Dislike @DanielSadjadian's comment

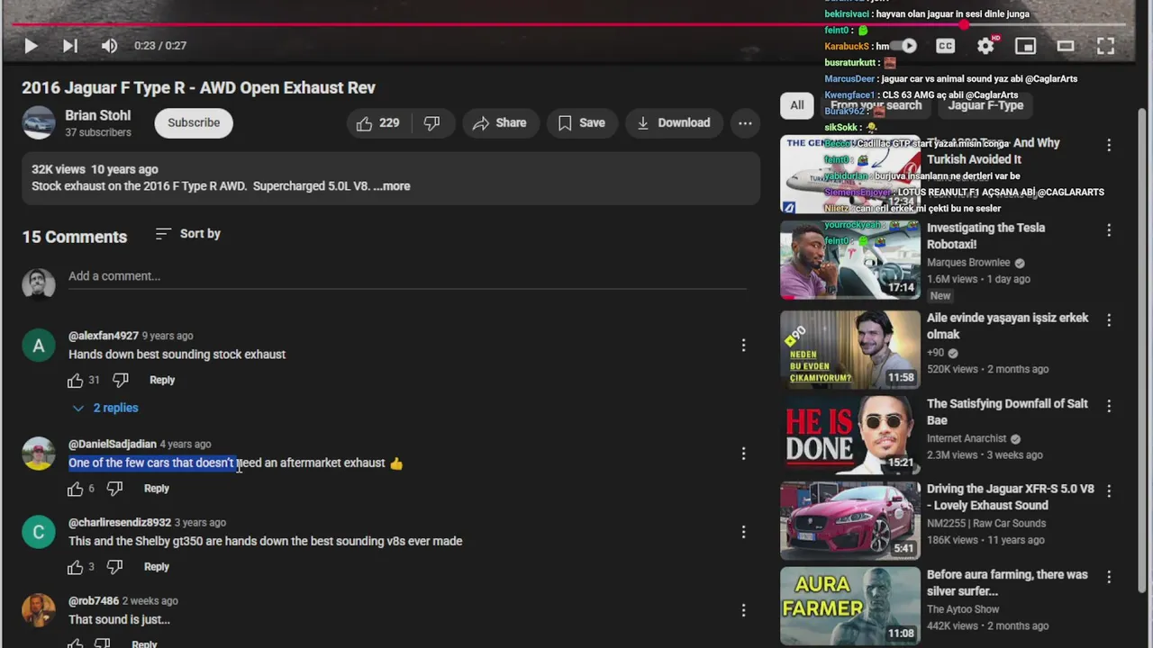point(114,489)
